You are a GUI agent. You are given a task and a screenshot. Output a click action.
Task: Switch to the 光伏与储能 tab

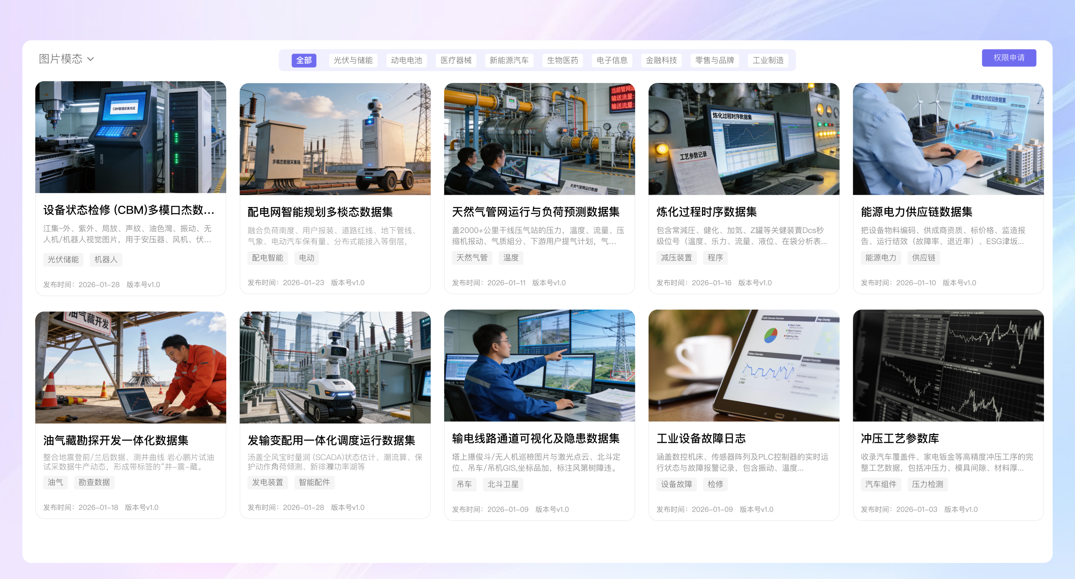tap(353, 60)
